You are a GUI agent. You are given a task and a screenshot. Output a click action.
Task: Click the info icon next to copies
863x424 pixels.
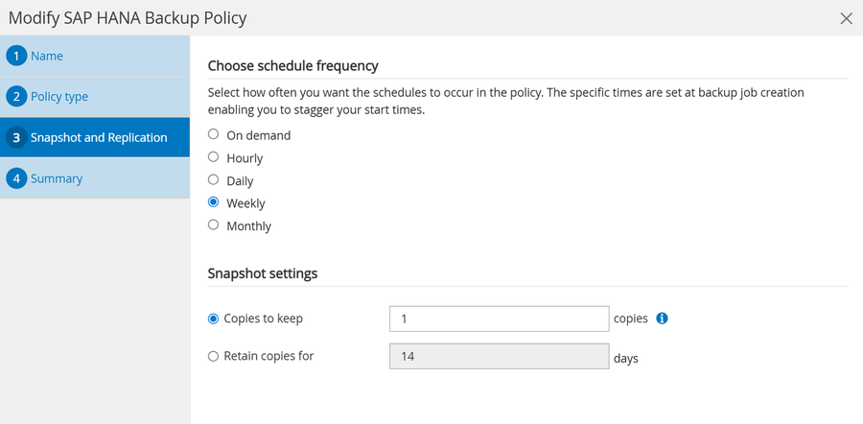coord(662,318)
